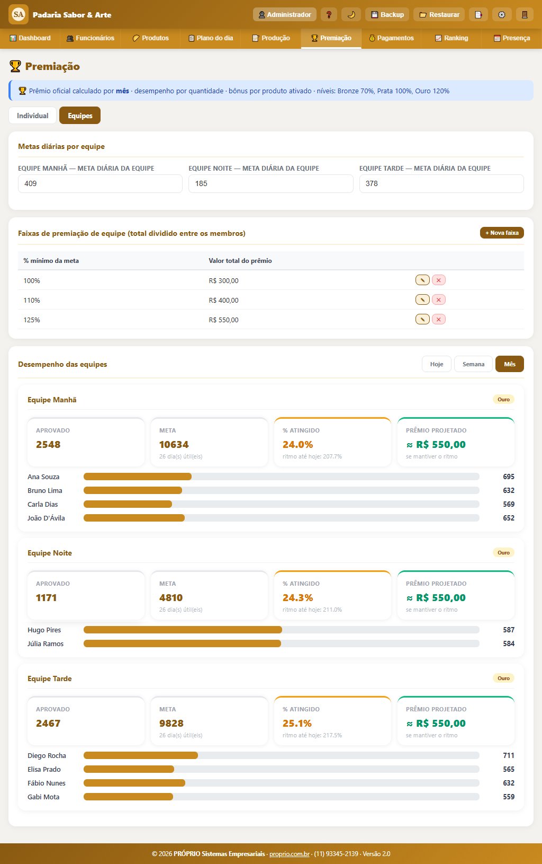Click the R$ 300,00 prize value

[x=223, y=280]
